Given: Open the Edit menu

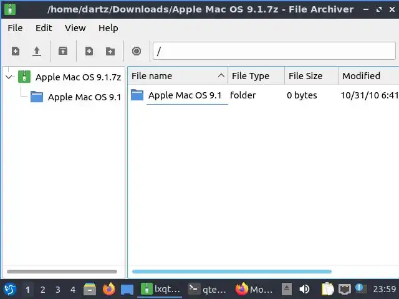Looking at the screenshot, I should (x=44, y=28).
